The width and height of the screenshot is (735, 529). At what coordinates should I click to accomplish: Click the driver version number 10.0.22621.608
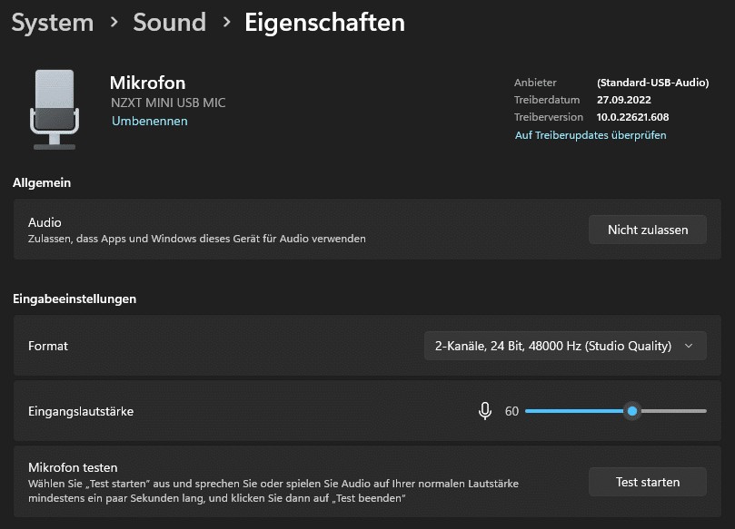pos(632,117)
